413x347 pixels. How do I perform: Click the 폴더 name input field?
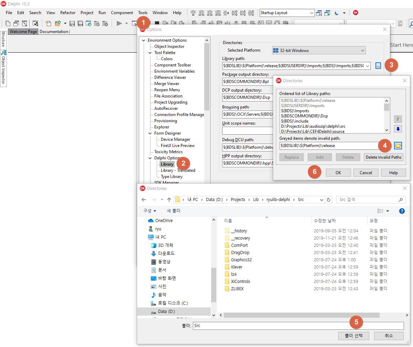coord(298,326)
